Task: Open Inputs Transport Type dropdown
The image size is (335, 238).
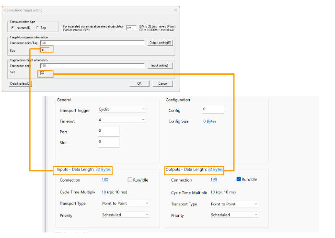Action: click(x=126, y=204)
